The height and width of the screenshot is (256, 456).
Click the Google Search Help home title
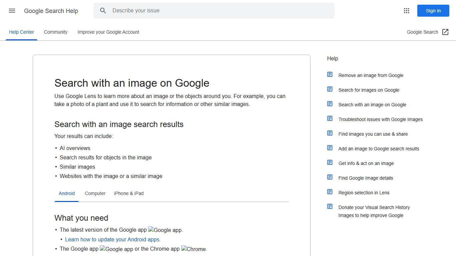pyautogui.click(x=51, y=11)
